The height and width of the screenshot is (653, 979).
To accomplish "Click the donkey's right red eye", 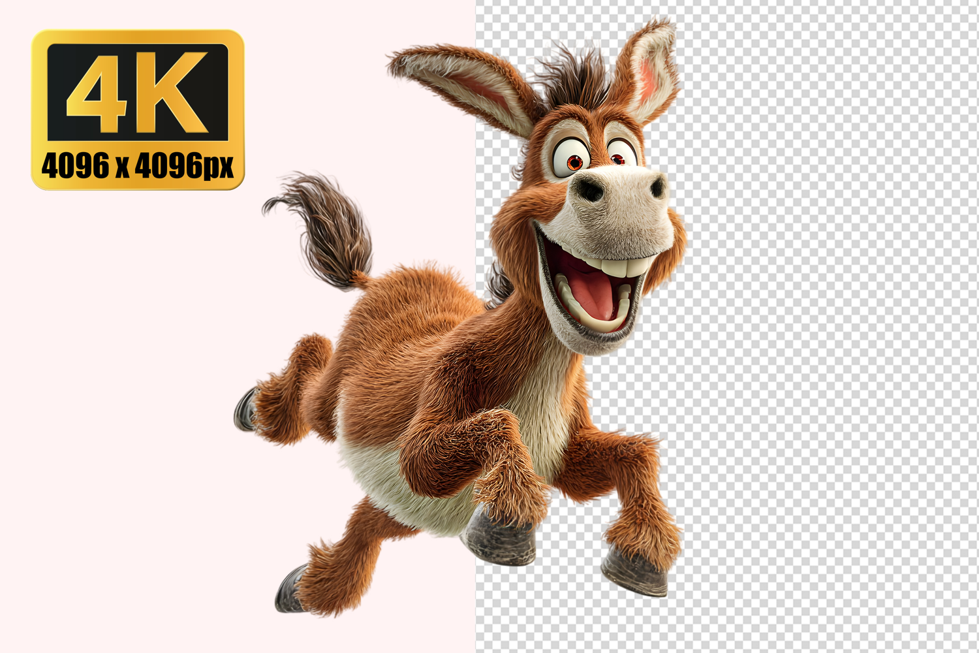I will coord(617,158).
